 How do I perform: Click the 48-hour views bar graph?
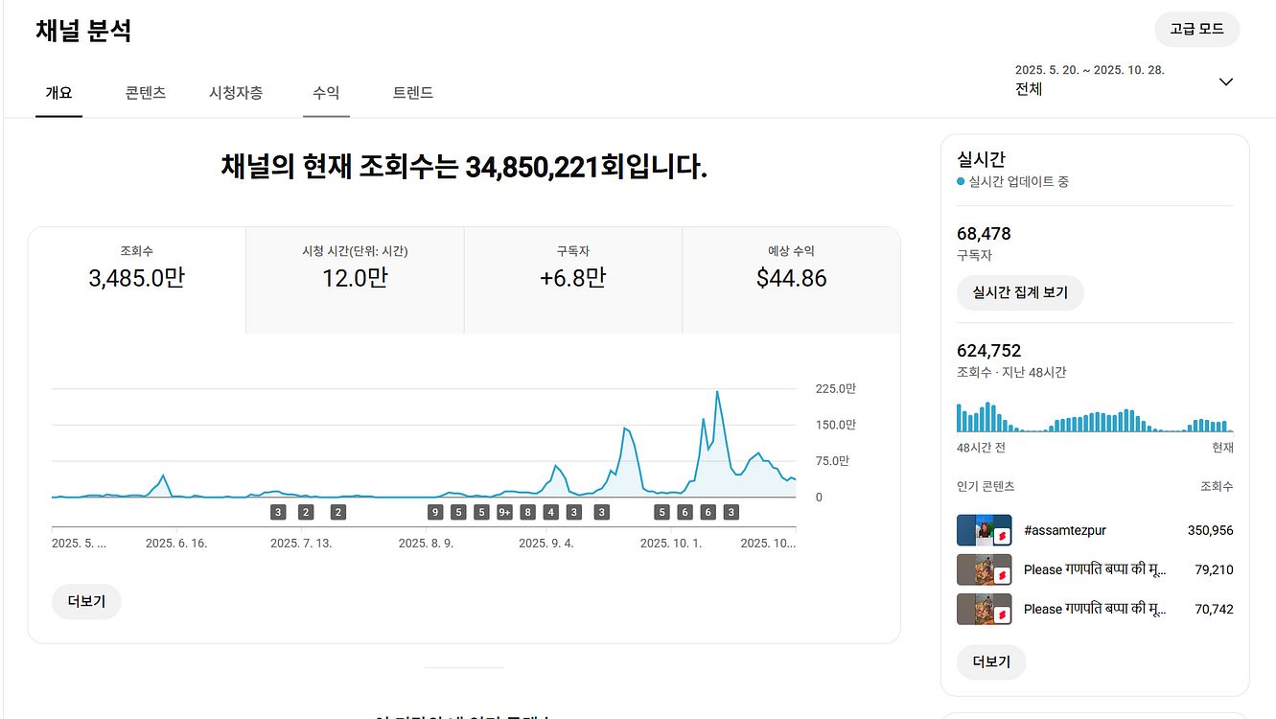tap(1093, 419)
